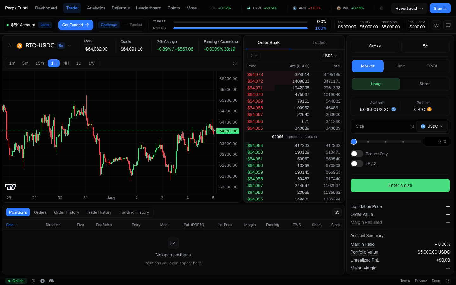Open 5x leverage selector
This screenshot has height=285, width=456.
tap(426, 46)
